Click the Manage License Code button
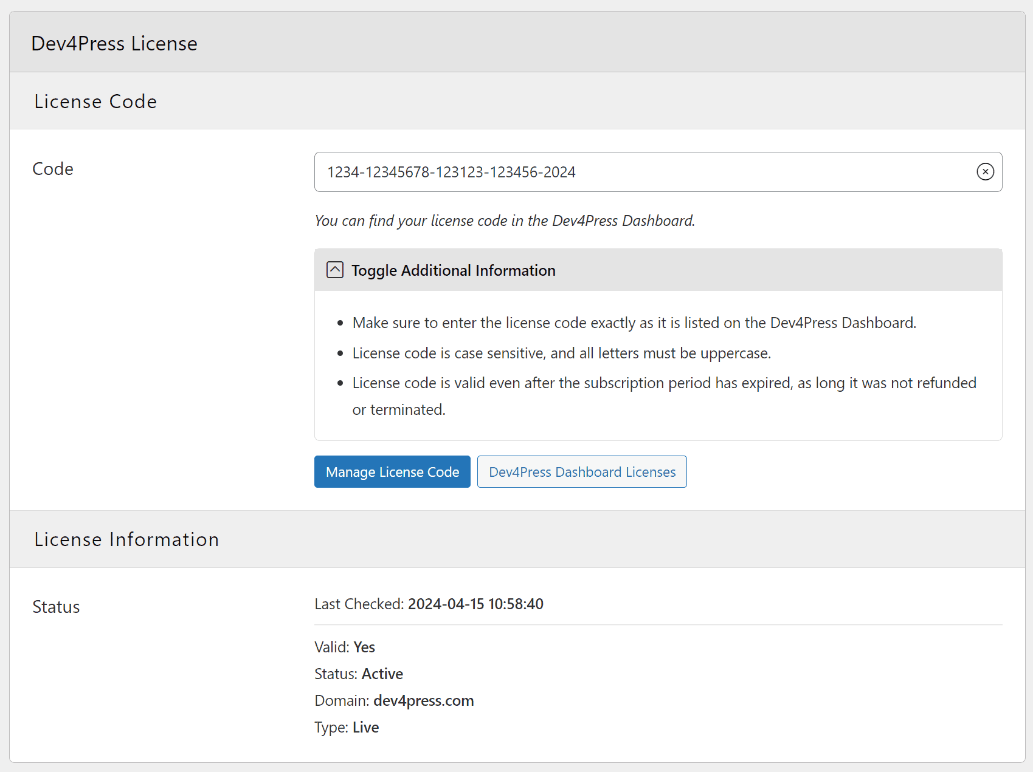The width and height of the screenshot is (1033, 772). (x=392, y=471)
